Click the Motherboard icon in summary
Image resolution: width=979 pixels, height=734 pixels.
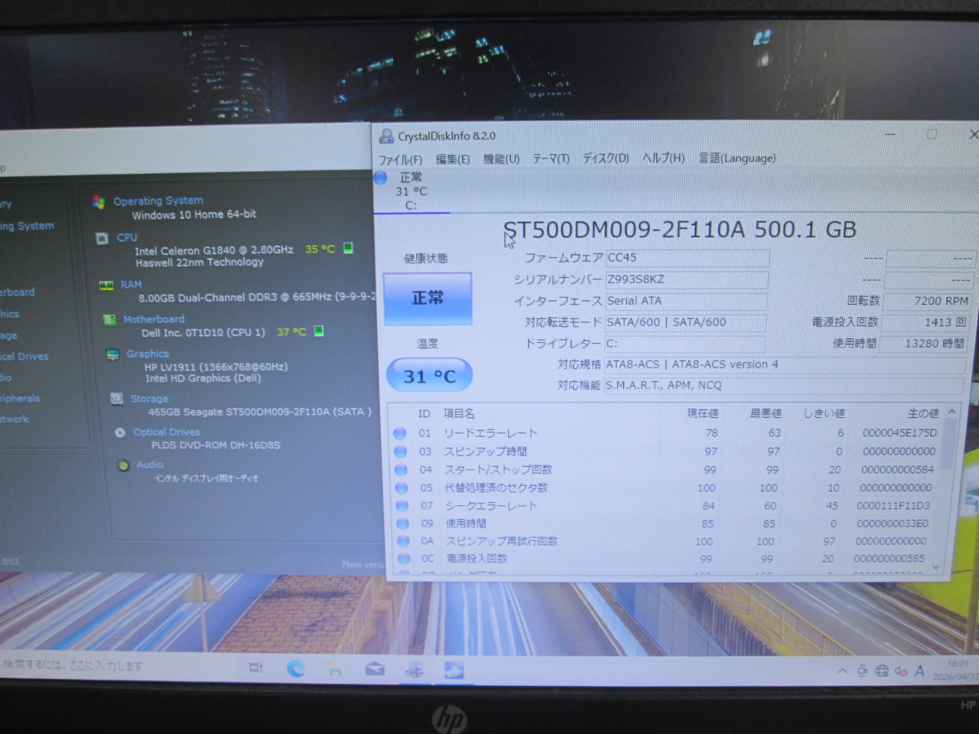110,320
